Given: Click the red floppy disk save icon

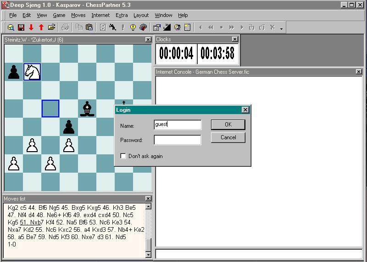Looking at the screenshot, I should [21, 27].
